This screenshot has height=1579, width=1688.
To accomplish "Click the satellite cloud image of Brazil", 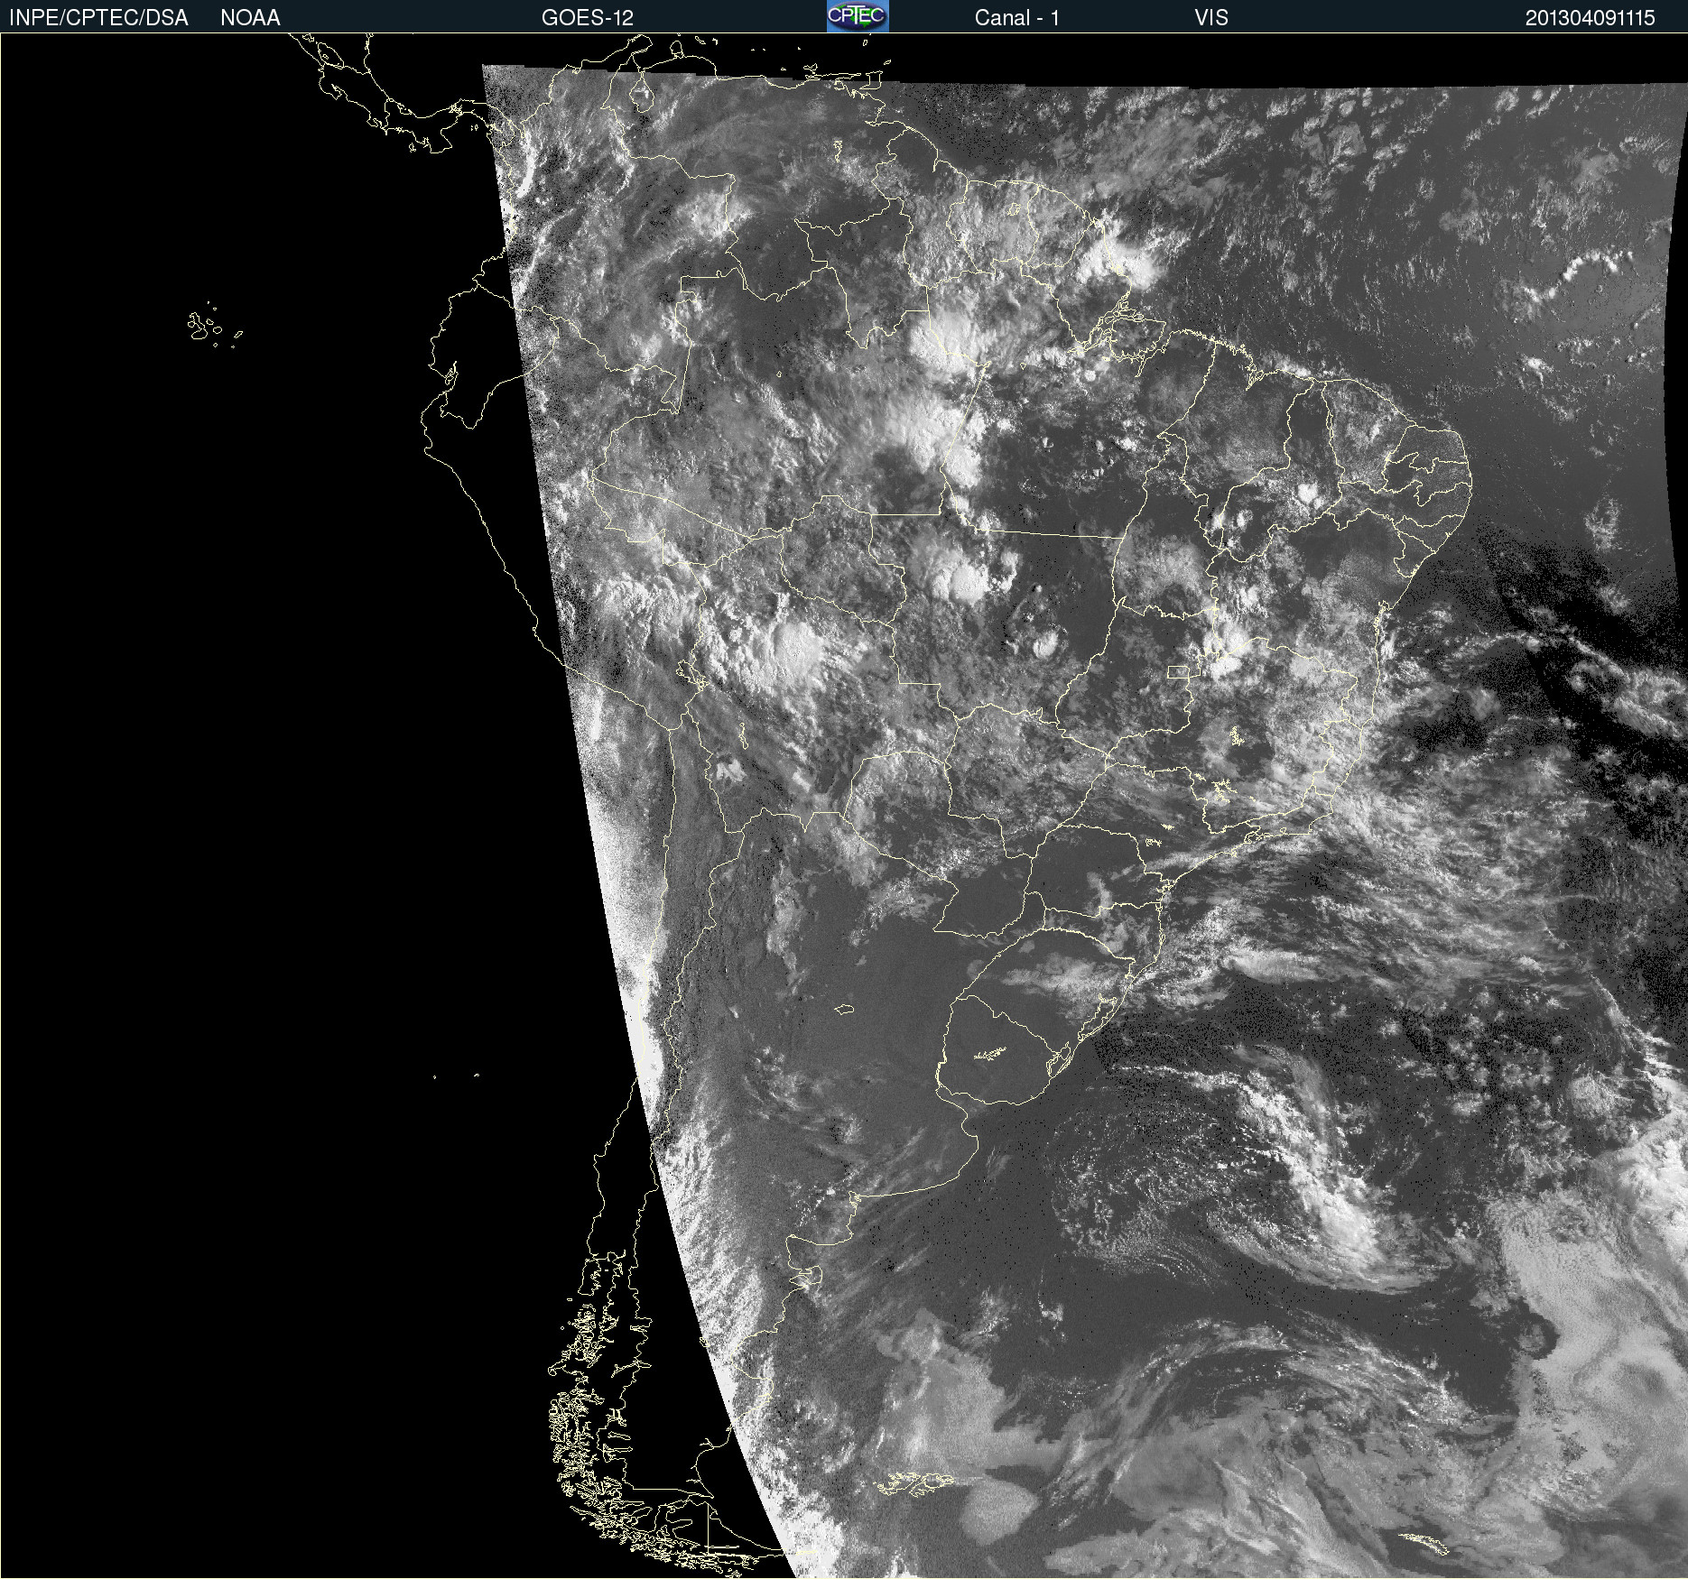I will click(844, 806).
